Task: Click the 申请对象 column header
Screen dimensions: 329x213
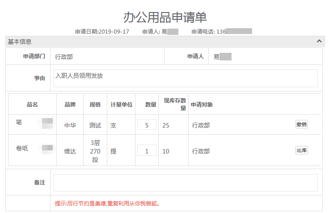Action: pyautogui.click(x=202, y=105)
